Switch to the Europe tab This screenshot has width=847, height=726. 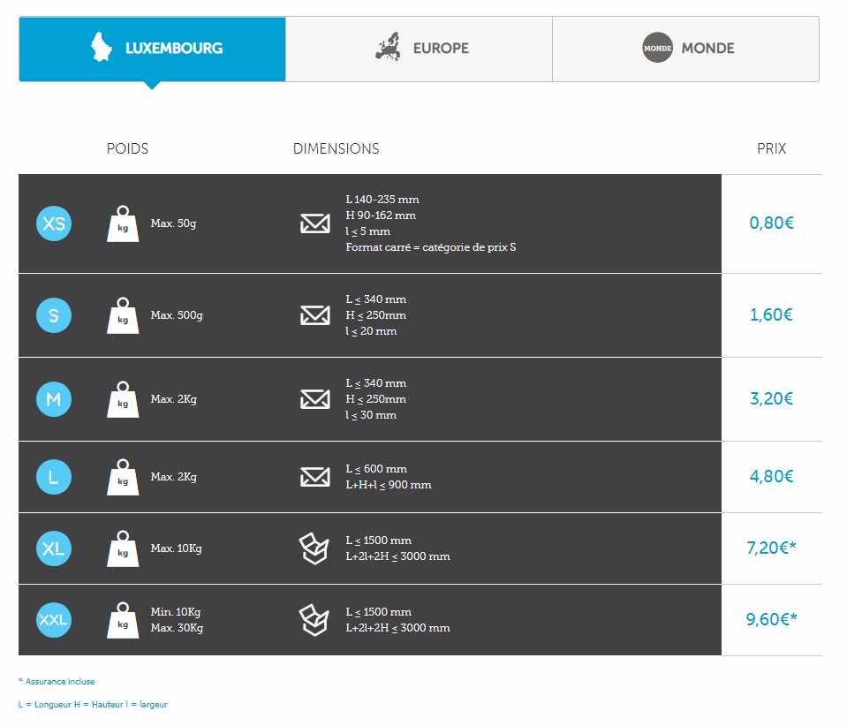(420, 49)
